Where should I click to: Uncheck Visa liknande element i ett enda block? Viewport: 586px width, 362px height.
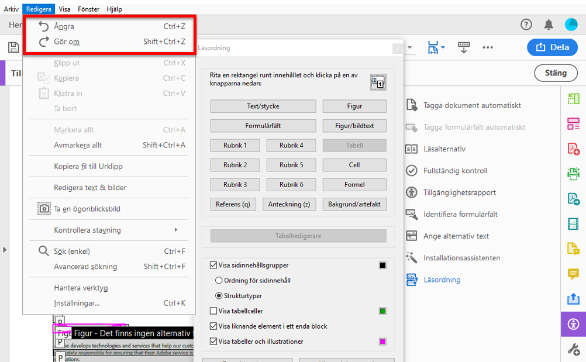tap(214, 326)
